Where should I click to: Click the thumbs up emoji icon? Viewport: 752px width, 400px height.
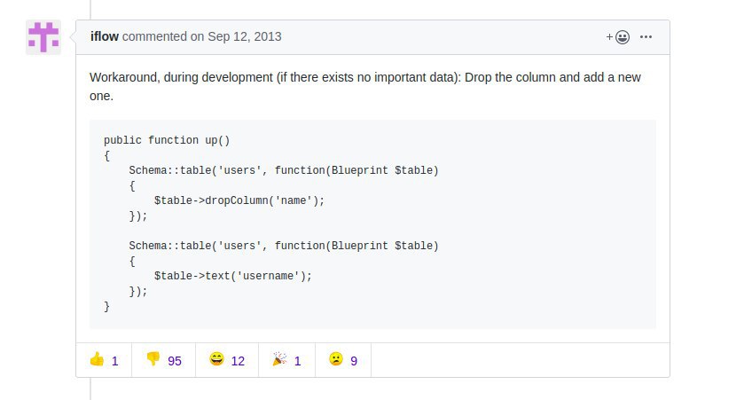pyautogui.click(x=97, y=359)
